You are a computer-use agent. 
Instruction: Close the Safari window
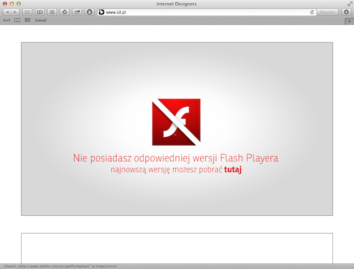coord(5,4)
